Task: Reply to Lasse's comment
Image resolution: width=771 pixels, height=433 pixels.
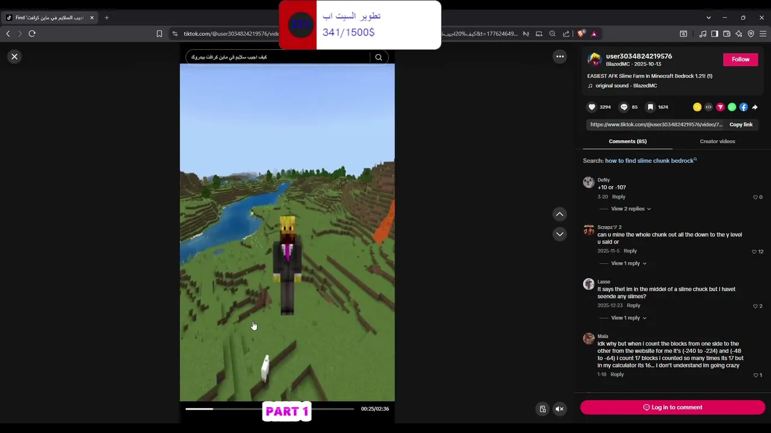Action: [634, 305]
